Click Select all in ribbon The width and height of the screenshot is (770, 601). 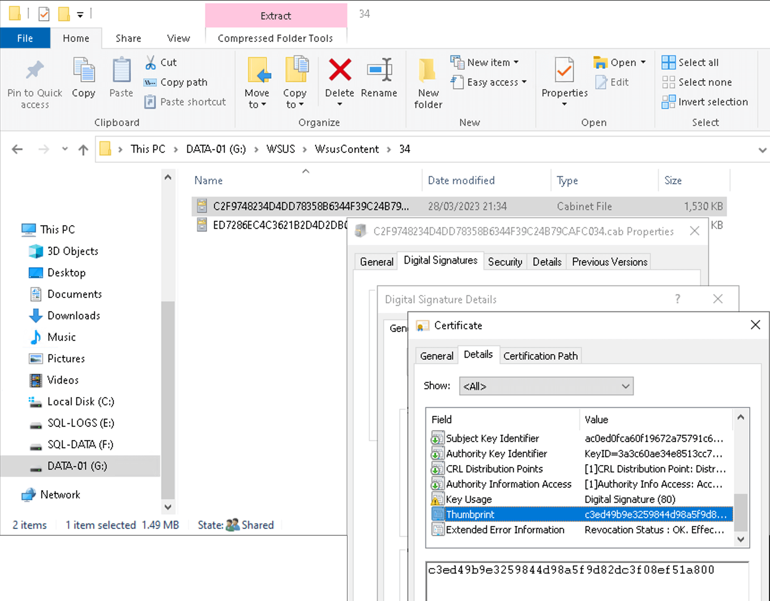coord(690,62)
